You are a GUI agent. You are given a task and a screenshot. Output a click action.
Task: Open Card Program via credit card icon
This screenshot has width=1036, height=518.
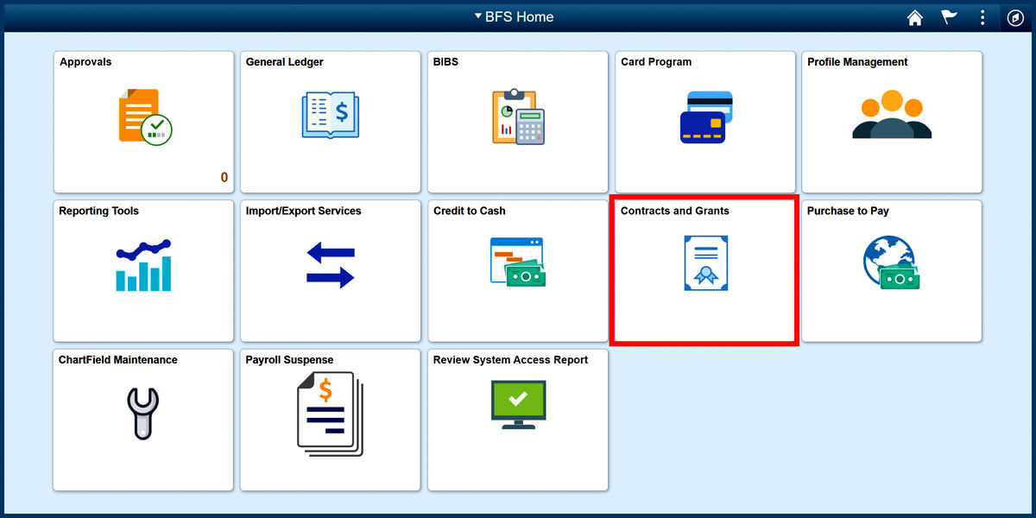click(704, 113)
